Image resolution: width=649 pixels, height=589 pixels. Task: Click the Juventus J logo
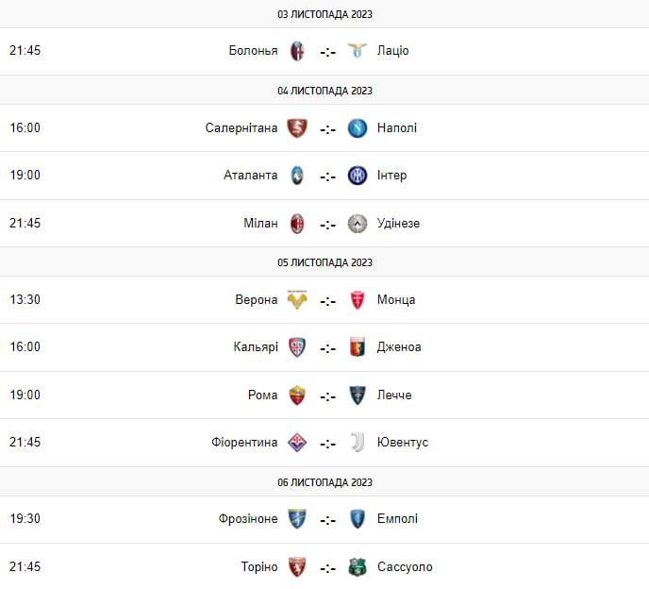pos(358,443)
